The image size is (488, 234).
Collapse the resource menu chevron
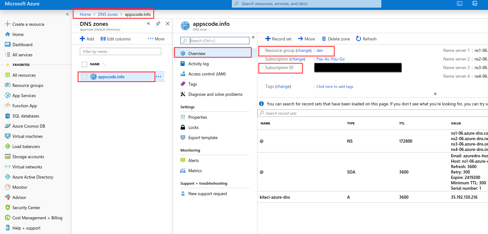pos(253,37)
